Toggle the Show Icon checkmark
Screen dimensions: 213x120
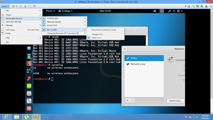pyautogui.click(x=89, y=38)
